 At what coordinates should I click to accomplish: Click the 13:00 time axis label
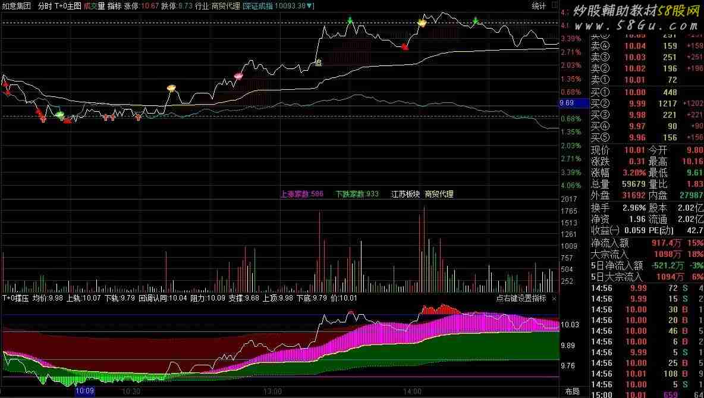[272, 391]
